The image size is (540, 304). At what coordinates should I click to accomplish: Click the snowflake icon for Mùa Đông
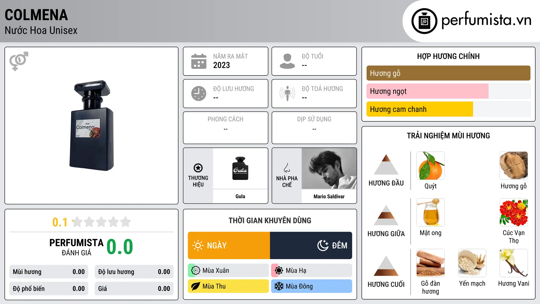(x=279, y=286)
